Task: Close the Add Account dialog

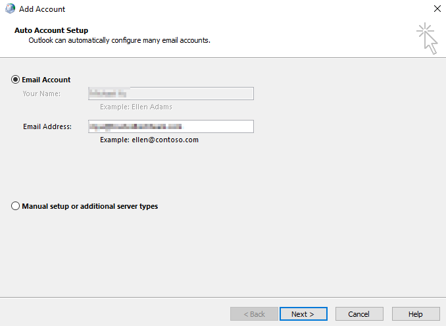Action: point(437,9)
